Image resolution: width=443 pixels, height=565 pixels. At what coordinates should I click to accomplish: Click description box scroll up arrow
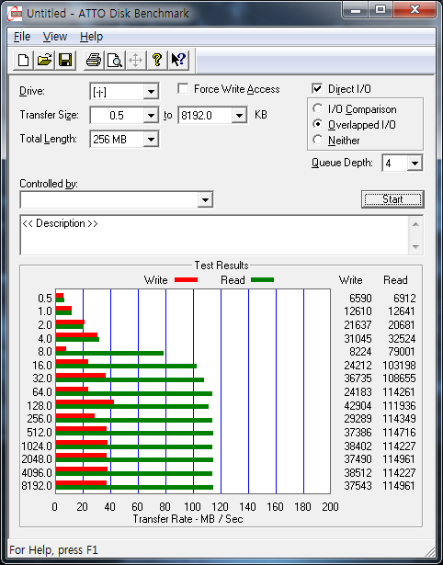pos(415,224)
